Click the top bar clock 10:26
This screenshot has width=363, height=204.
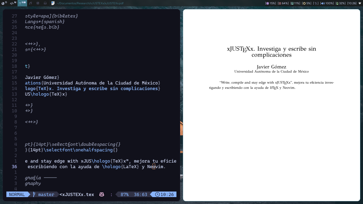click(x=352, y=3)
